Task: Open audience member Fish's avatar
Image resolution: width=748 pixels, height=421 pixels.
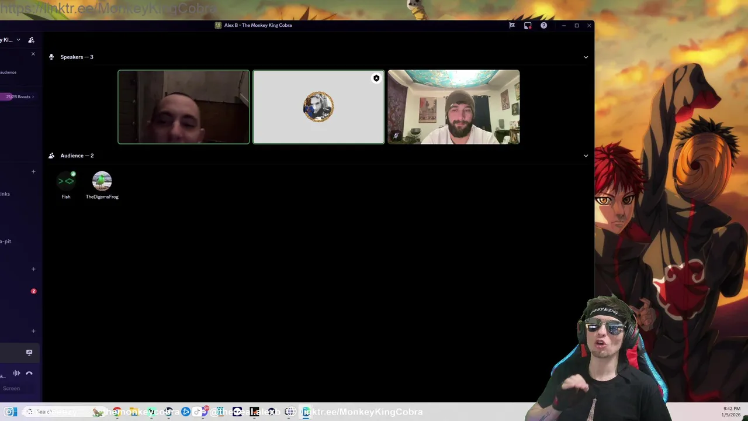Action: [66, 181]
